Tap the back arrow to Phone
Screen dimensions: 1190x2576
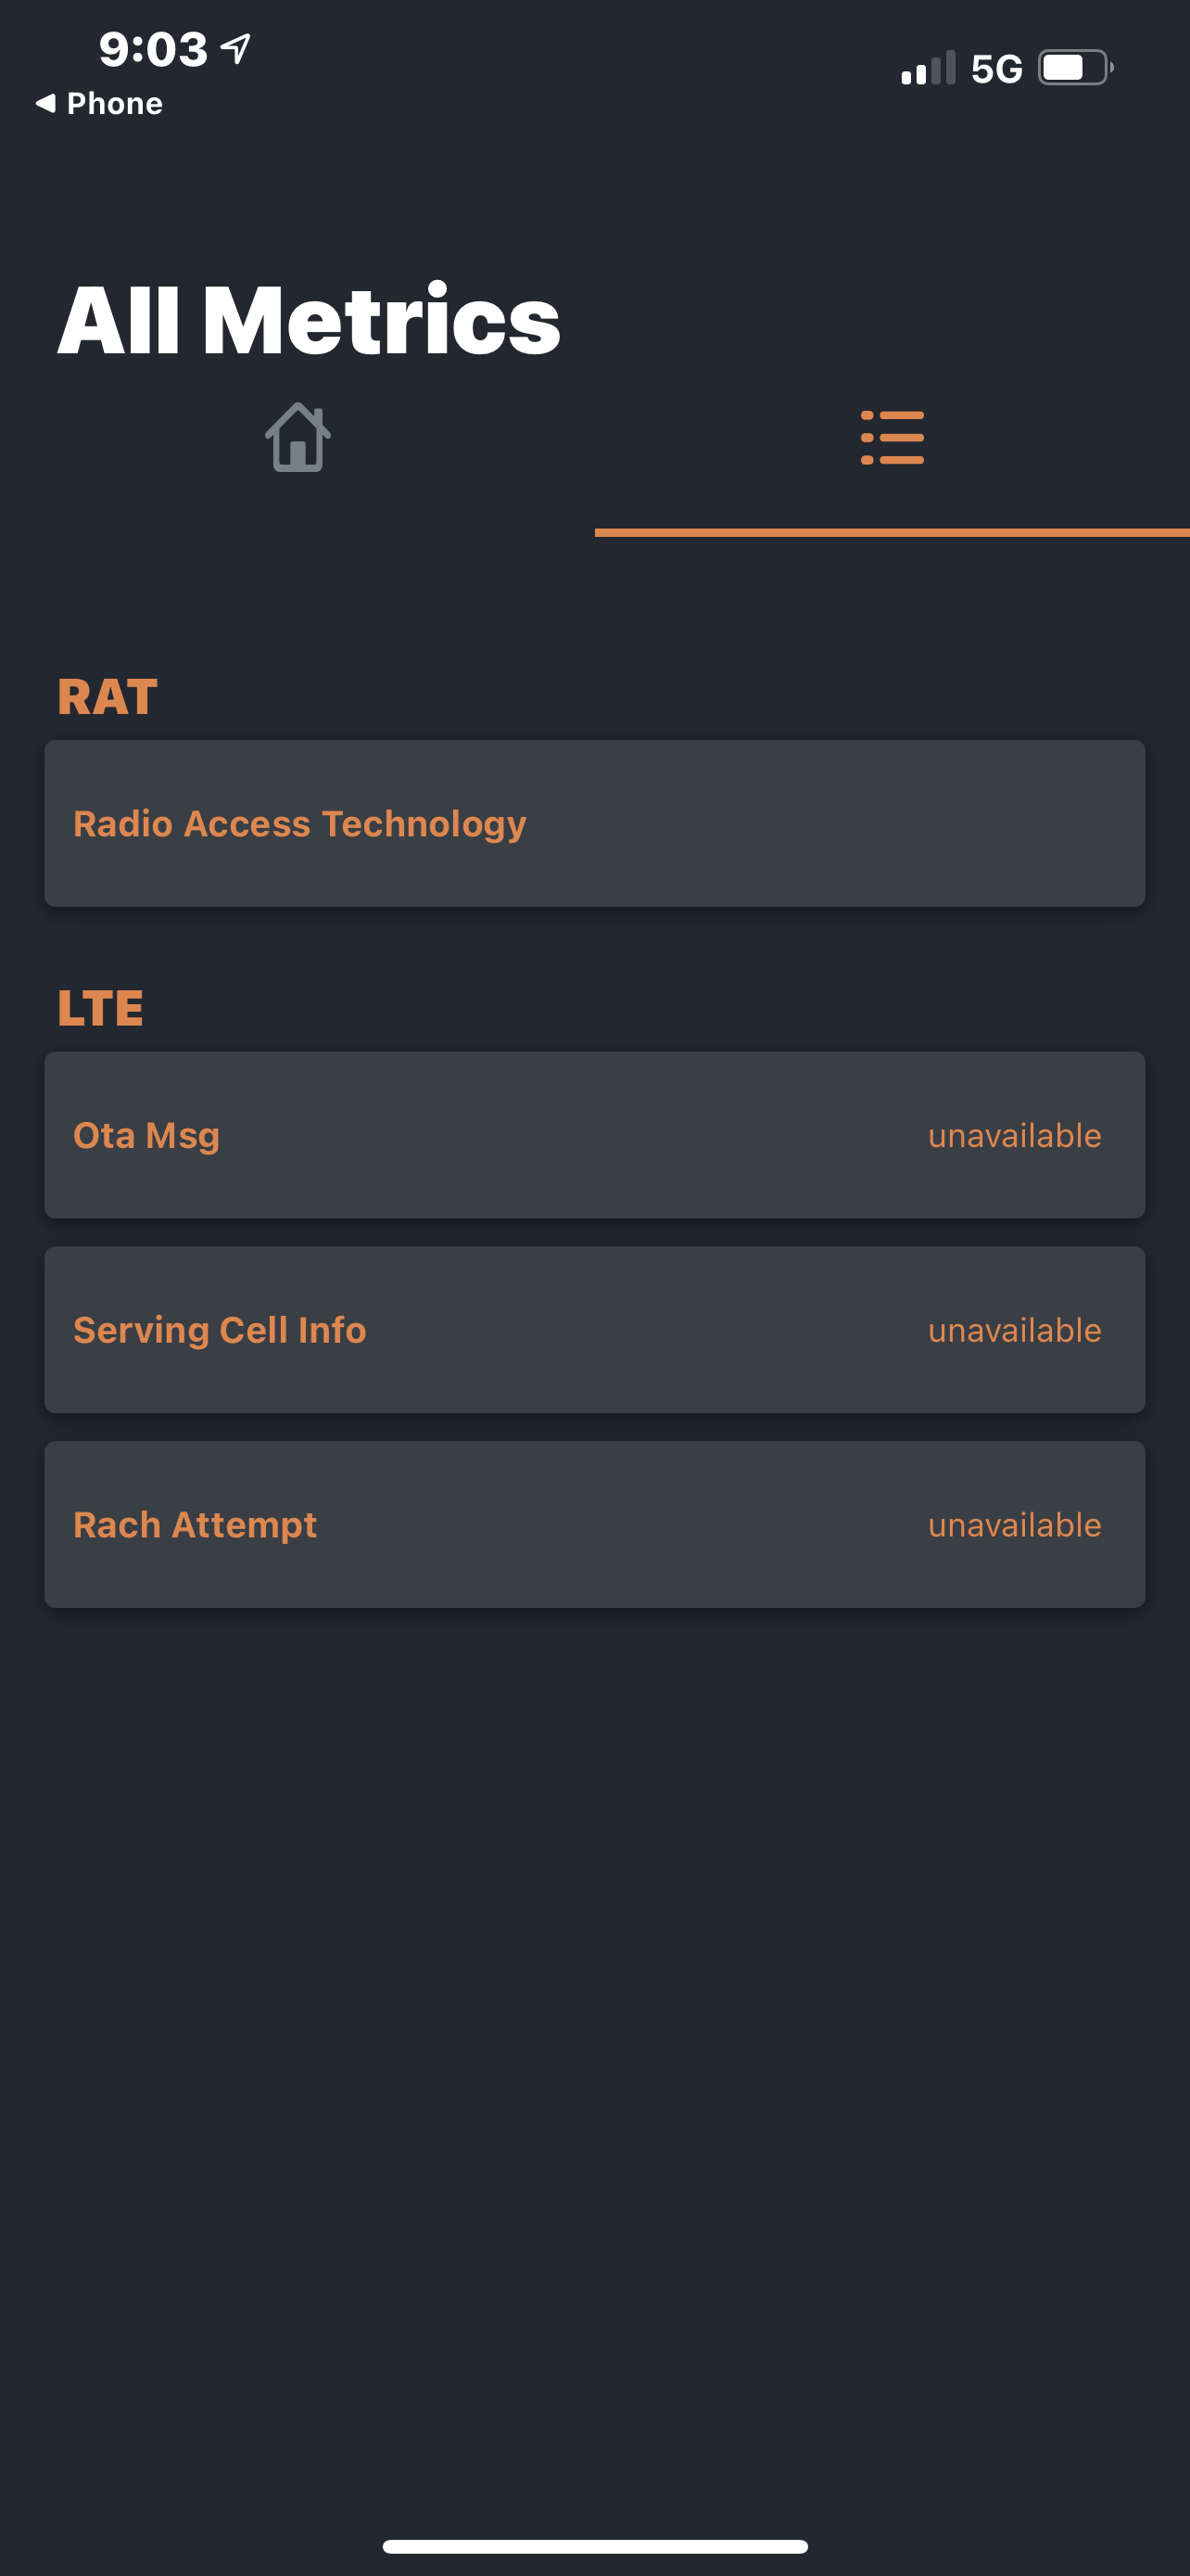[x=45, y=103]
